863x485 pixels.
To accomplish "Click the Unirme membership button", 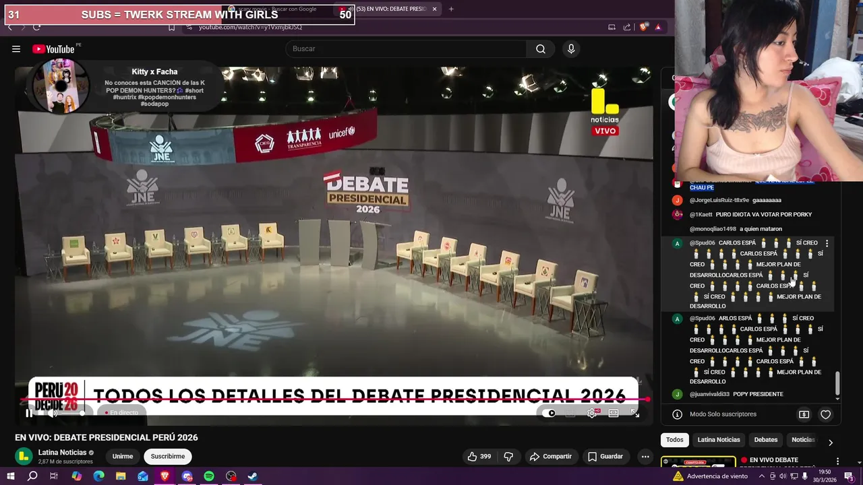I will click(123, 456).
